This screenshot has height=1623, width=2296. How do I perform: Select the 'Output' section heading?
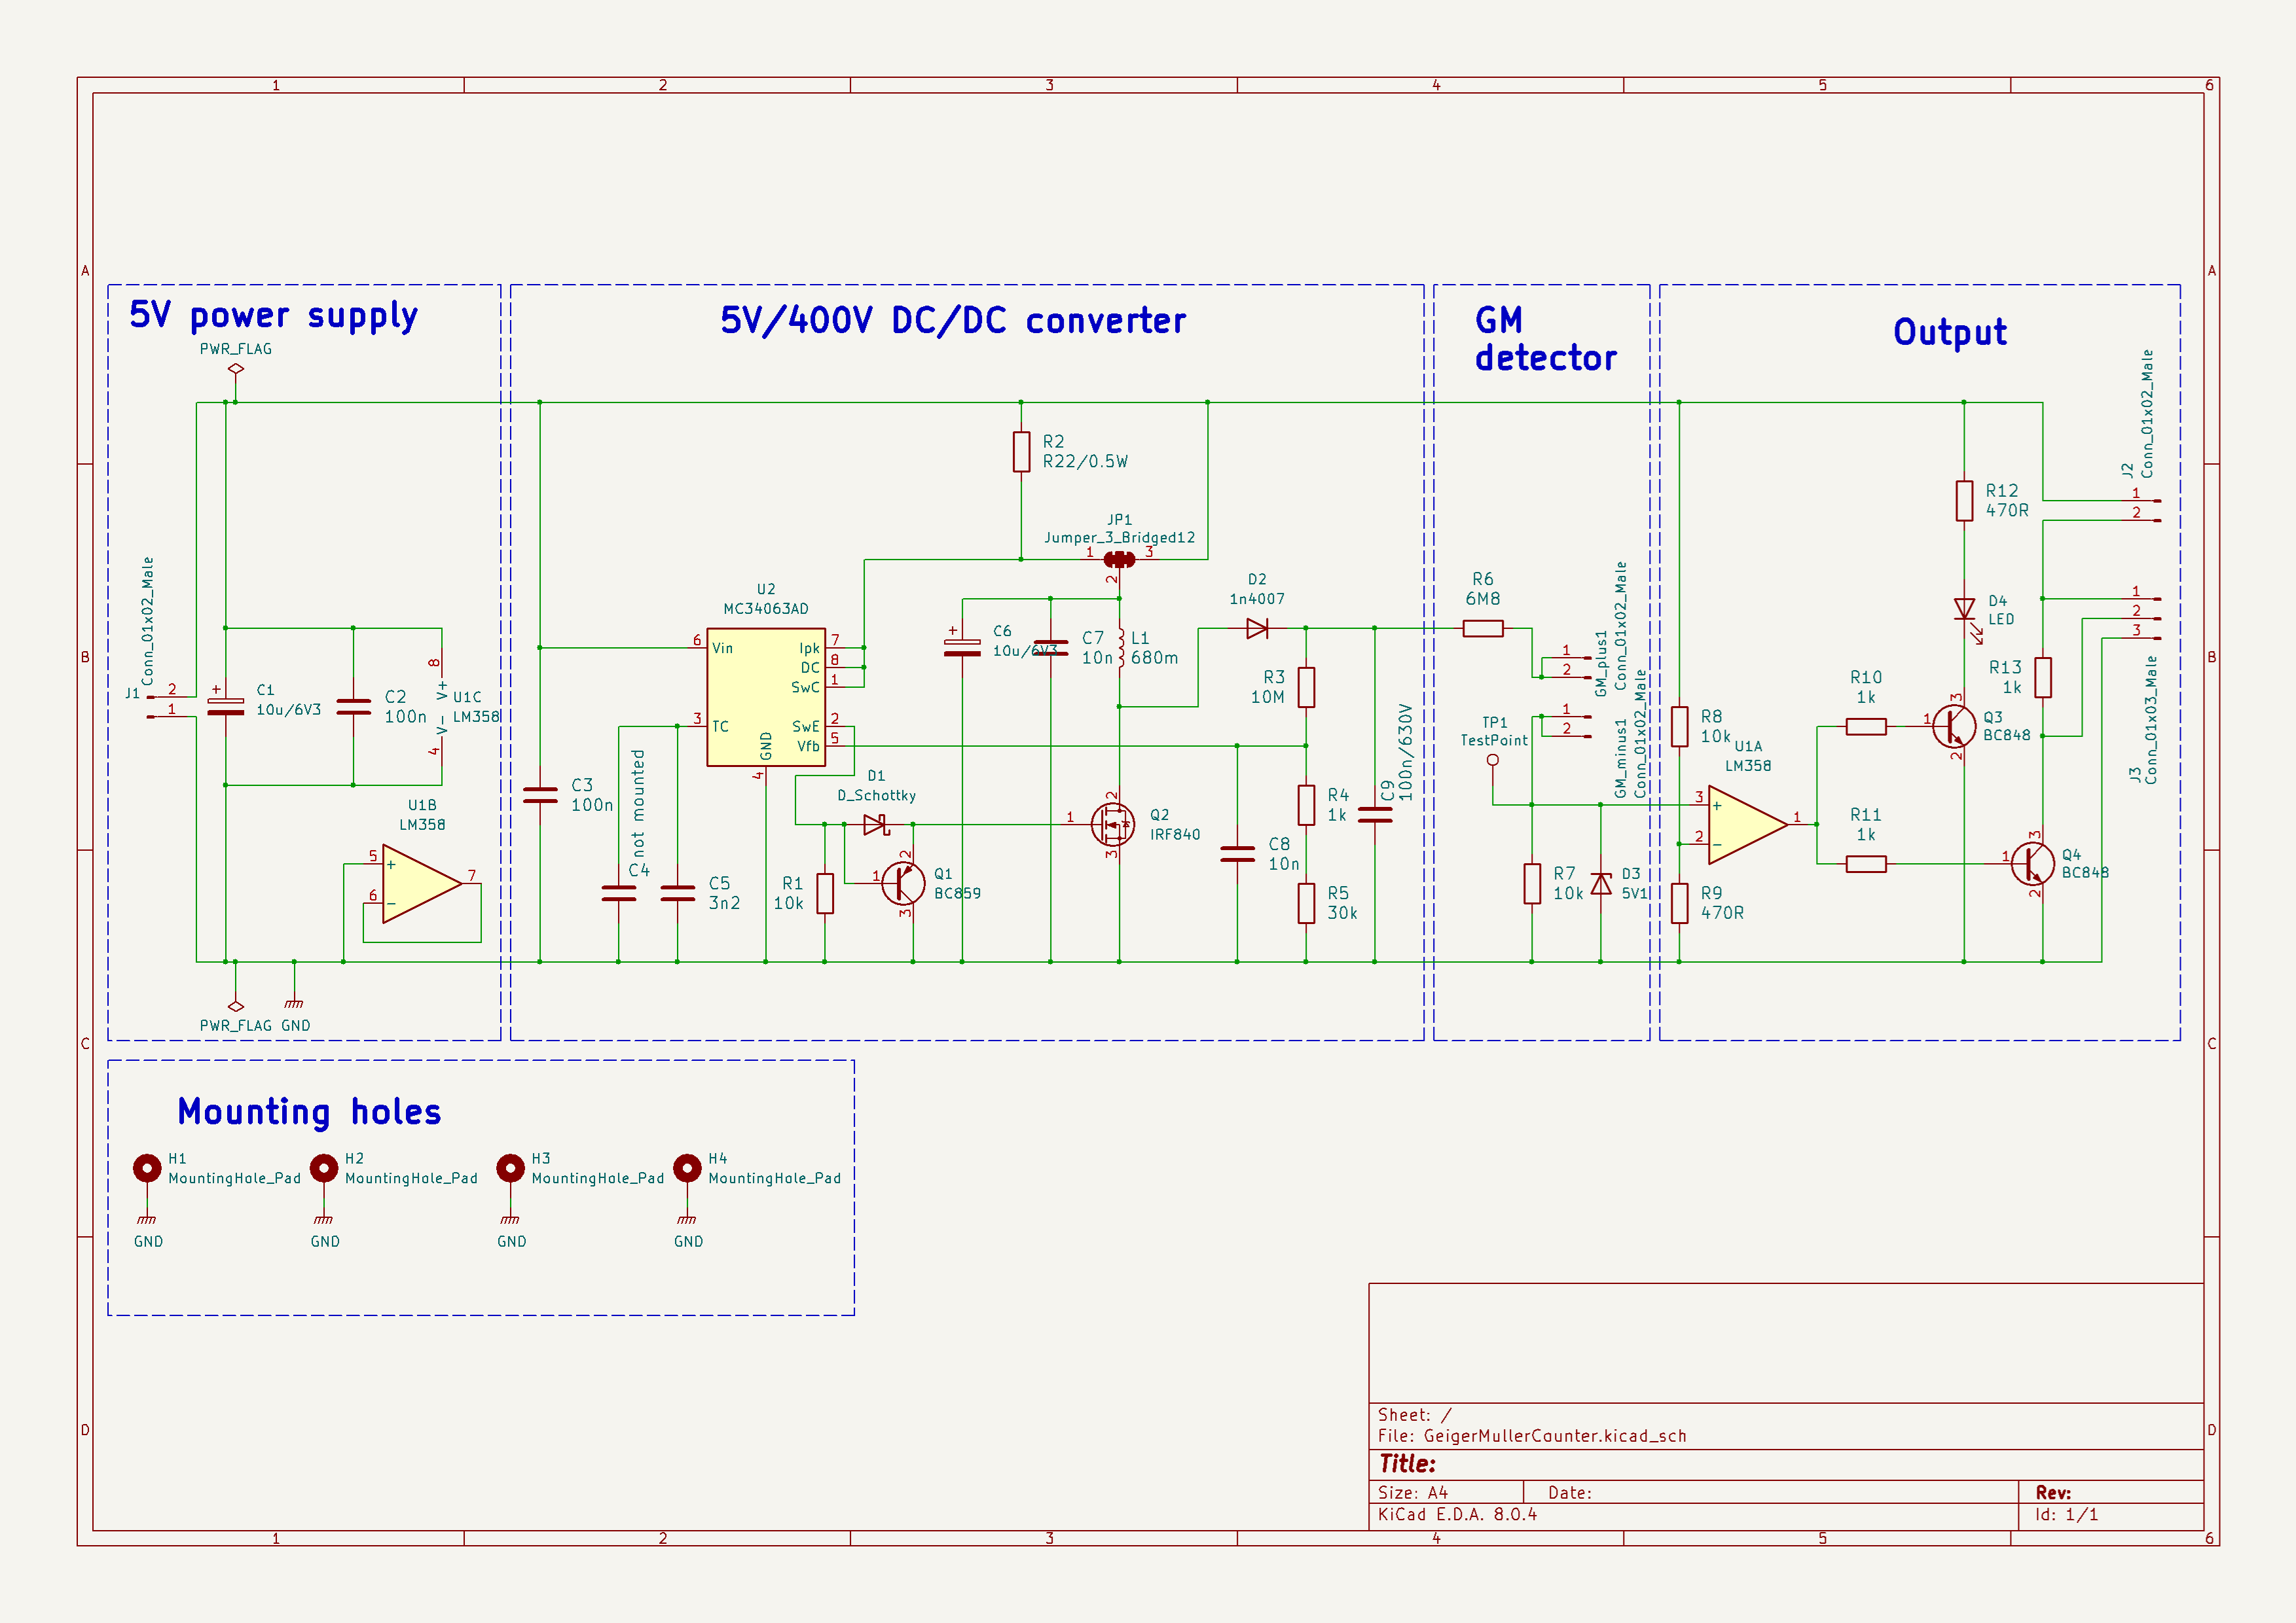tap(1950, 332)
